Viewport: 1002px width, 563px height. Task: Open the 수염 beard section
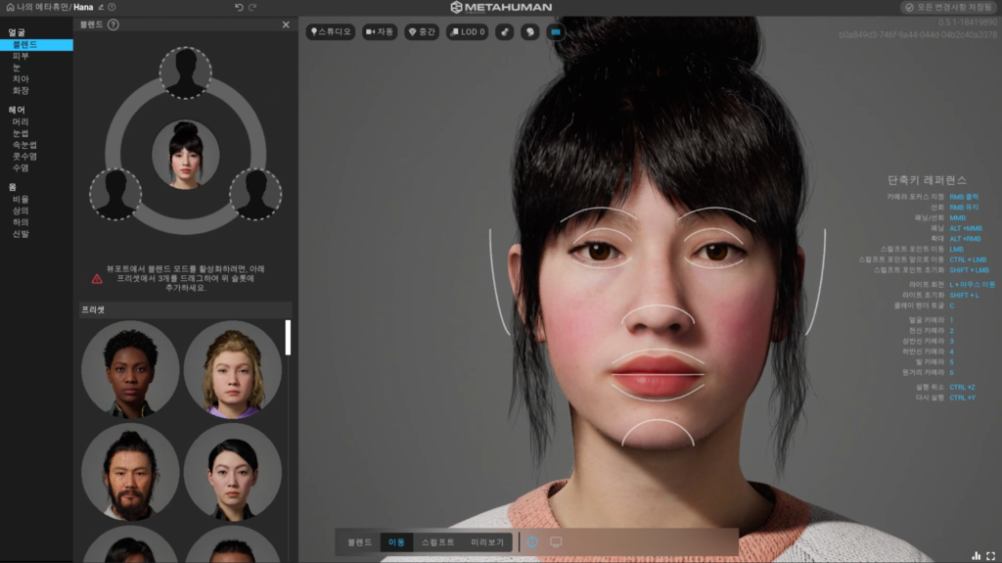[x=21, y=167]
